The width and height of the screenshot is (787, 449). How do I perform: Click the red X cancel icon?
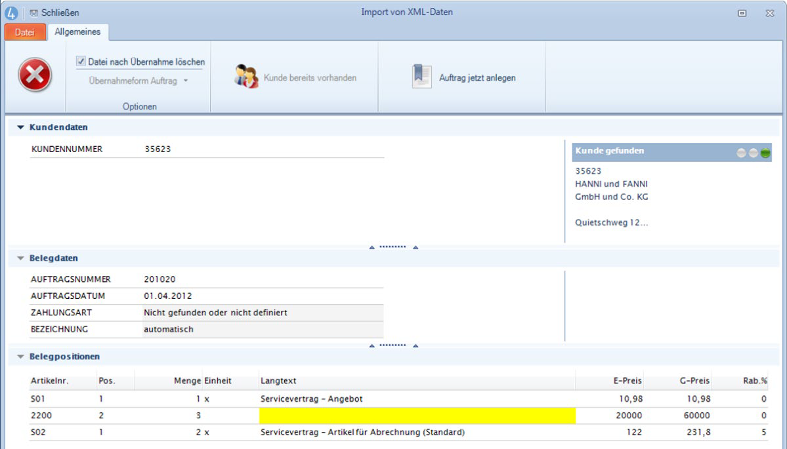(35, 77)
